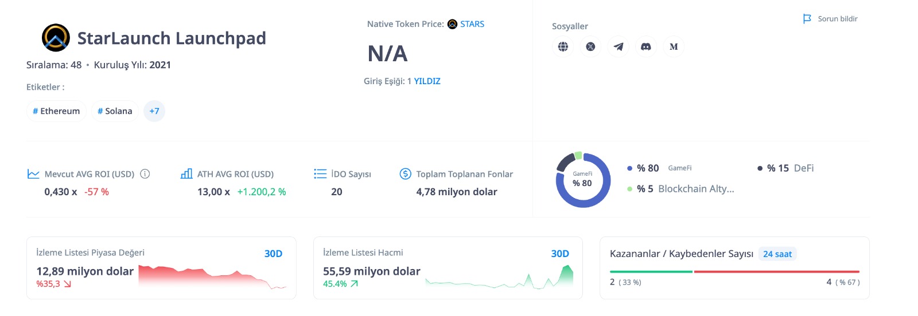918x316 pixels.
Task: Click the red losers bar segment
Action: (777, 271)
